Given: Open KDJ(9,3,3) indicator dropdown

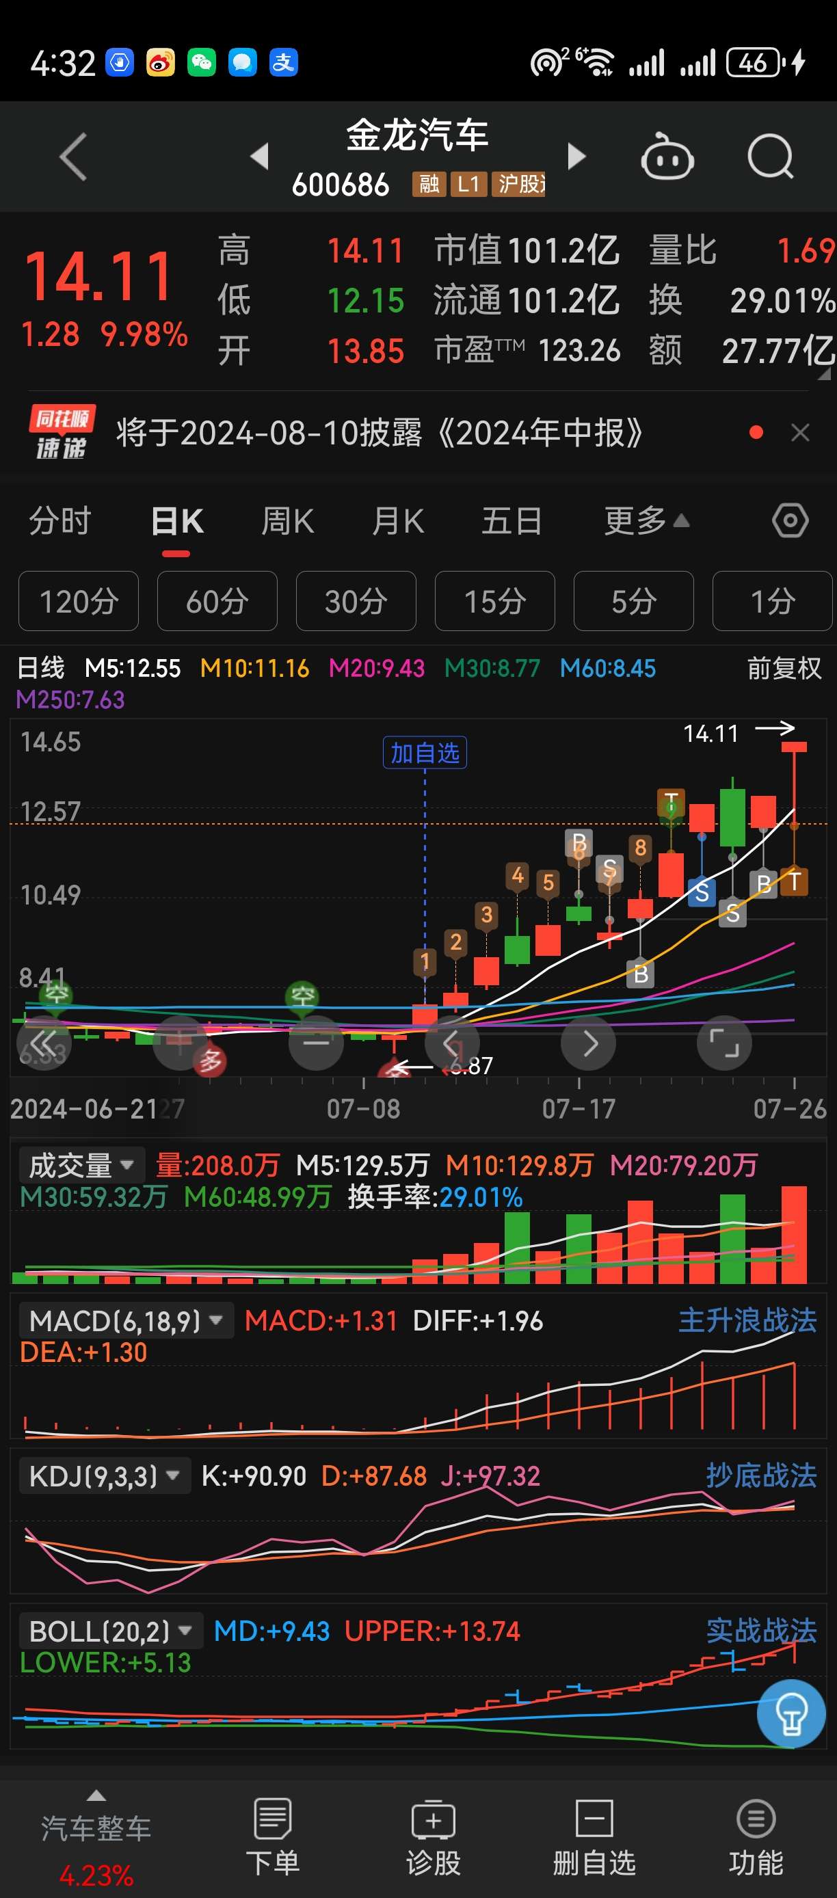Looking at the screenshot, I should [x=105, y=1476].
